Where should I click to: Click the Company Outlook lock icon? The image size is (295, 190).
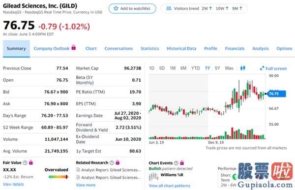pos(74,47)
